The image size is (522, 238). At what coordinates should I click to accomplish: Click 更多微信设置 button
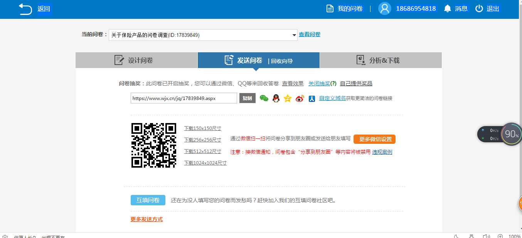tap(375, 139)
